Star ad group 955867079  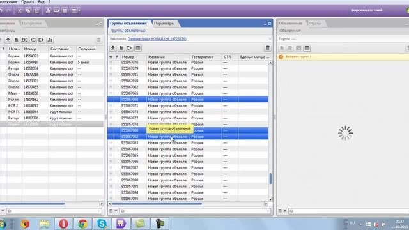(x=111, y=68)
